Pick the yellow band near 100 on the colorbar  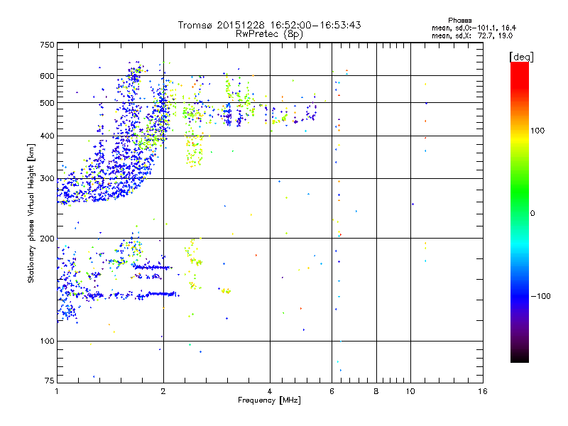(x=520, y=139)
